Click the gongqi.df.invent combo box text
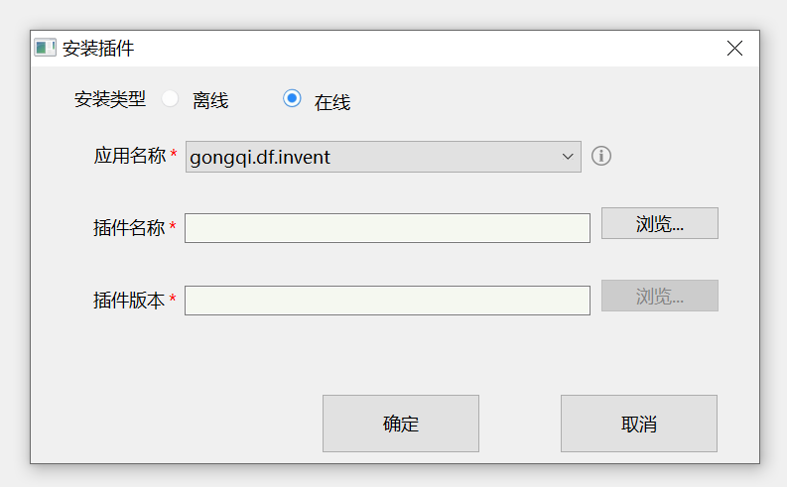 (x=260, y=157)
